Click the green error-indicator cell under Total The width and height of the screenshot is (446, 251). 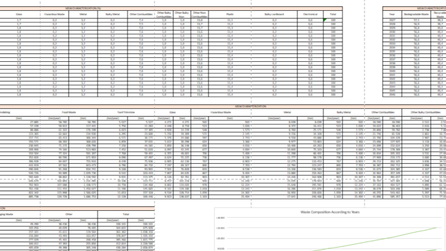333,20
